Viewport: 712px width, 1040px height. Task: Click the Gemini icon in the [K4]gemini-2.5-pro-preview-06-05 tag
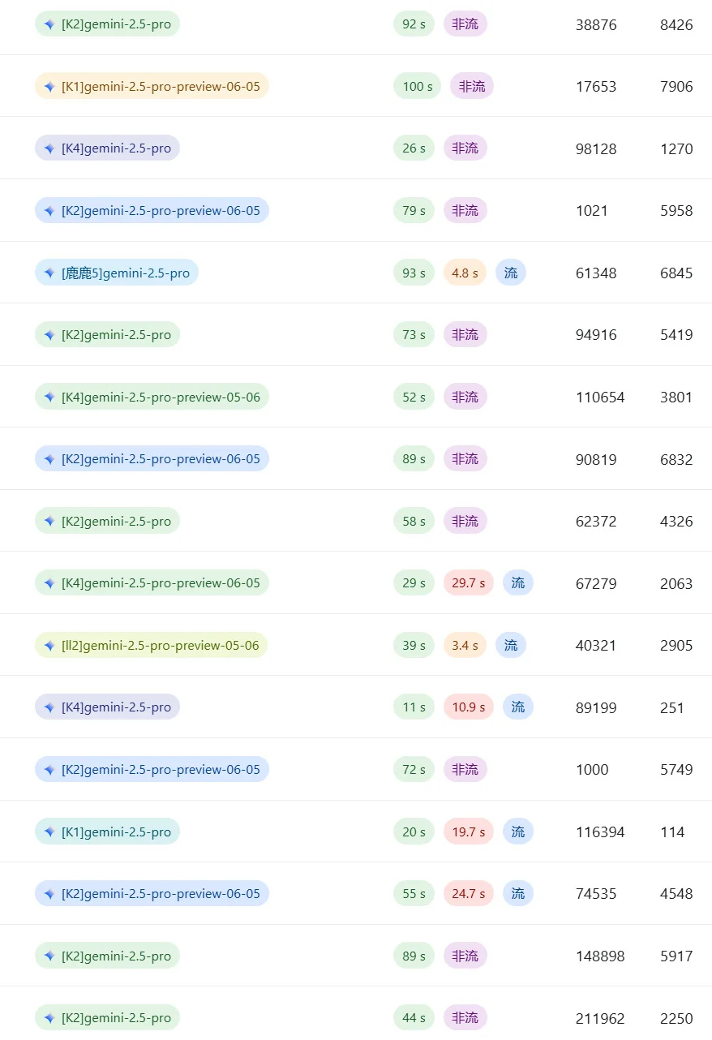49,583
